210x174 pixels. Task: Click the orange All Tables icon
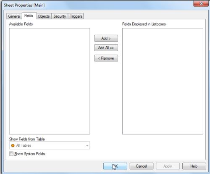point(13,145)
